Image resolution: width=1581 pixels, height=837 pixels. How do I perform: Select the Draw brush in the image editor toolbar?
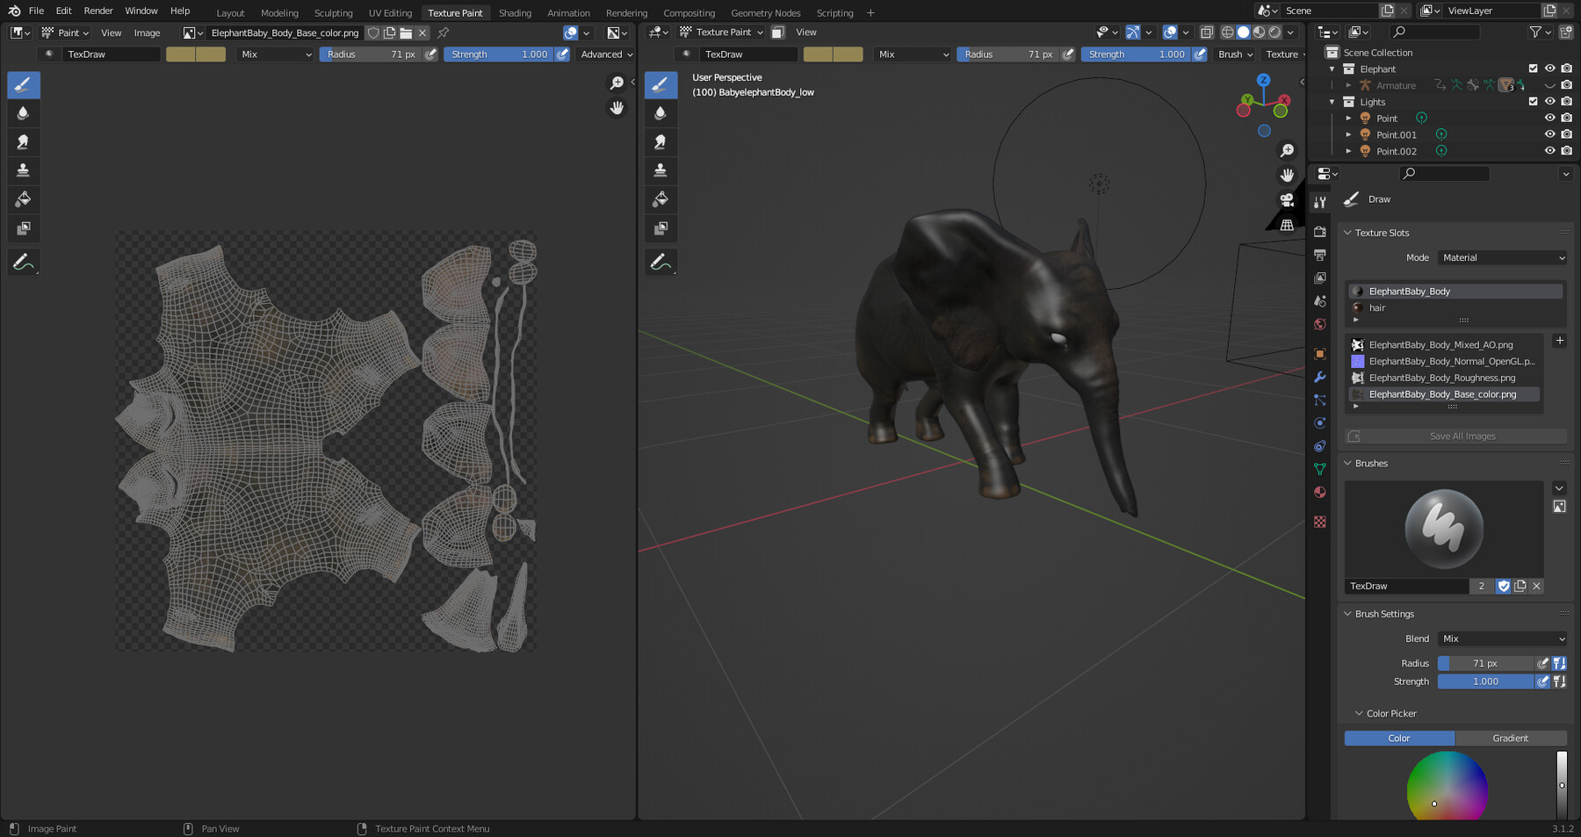pos(24,84)
